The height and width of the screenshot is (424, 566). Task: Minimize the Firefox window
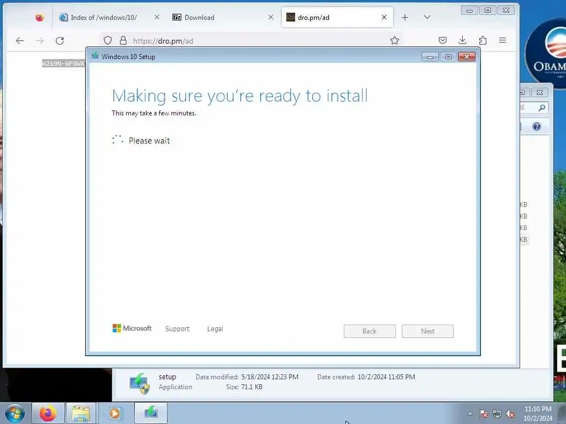(469, 10)
